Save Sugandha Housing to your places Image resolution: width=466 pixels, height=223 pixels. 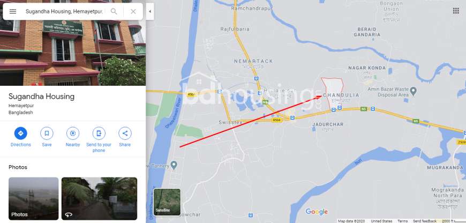click(47, 137)
